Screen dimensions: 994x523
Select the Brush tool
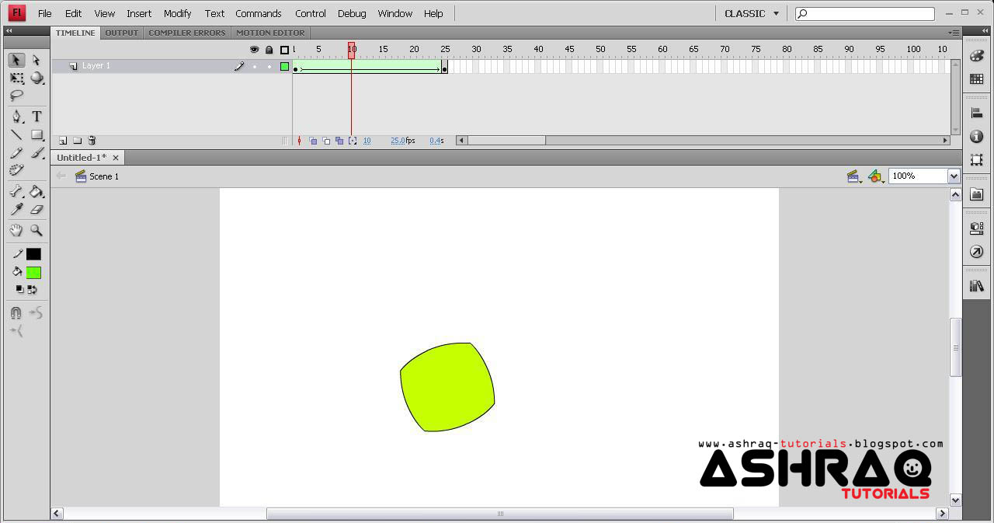[x=36, y=152]
